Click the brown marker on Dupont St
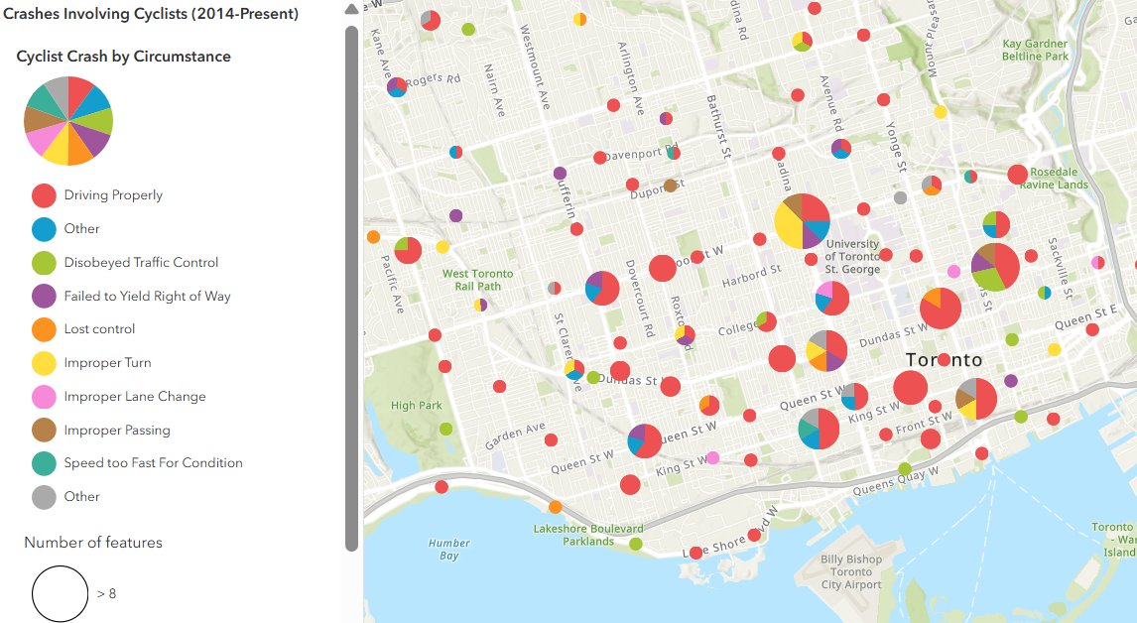This screenshot has width=1137, height=623. pos(671,186)
